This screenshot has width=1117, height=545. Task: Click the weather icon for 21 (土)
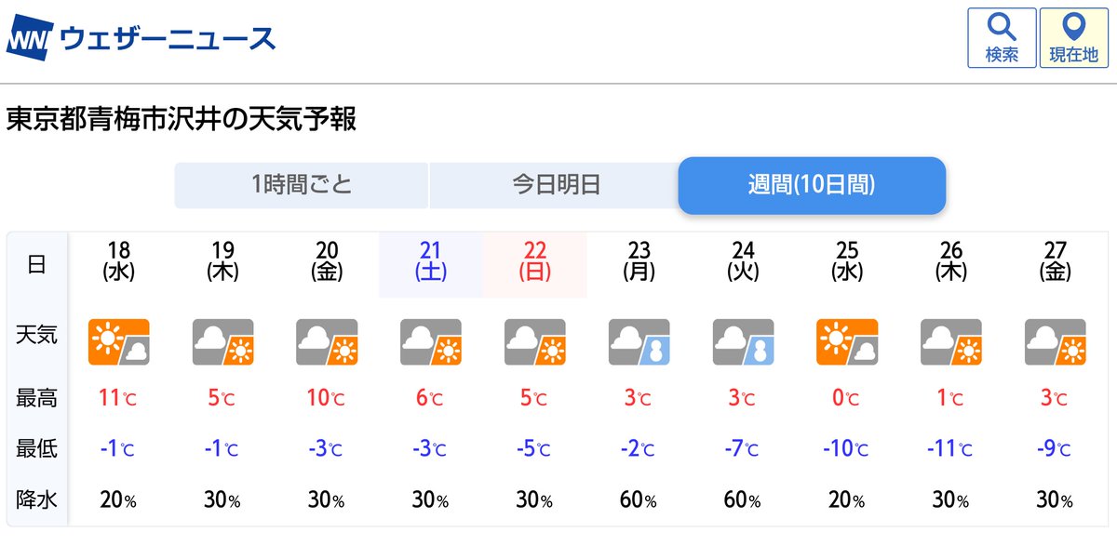coord(431,342)
